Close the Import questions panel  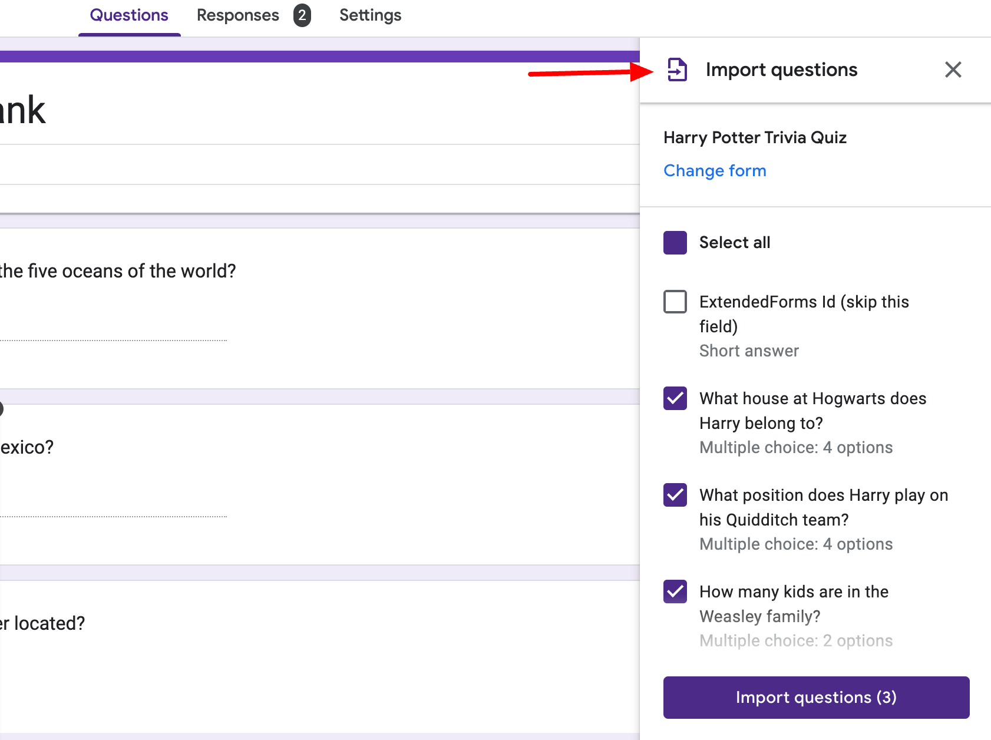point(953,70)
